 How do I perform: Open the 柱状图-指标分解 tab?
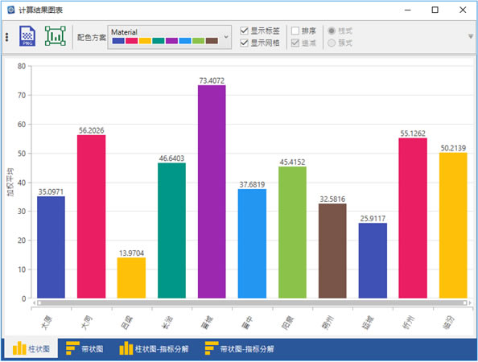pos(154,348)
